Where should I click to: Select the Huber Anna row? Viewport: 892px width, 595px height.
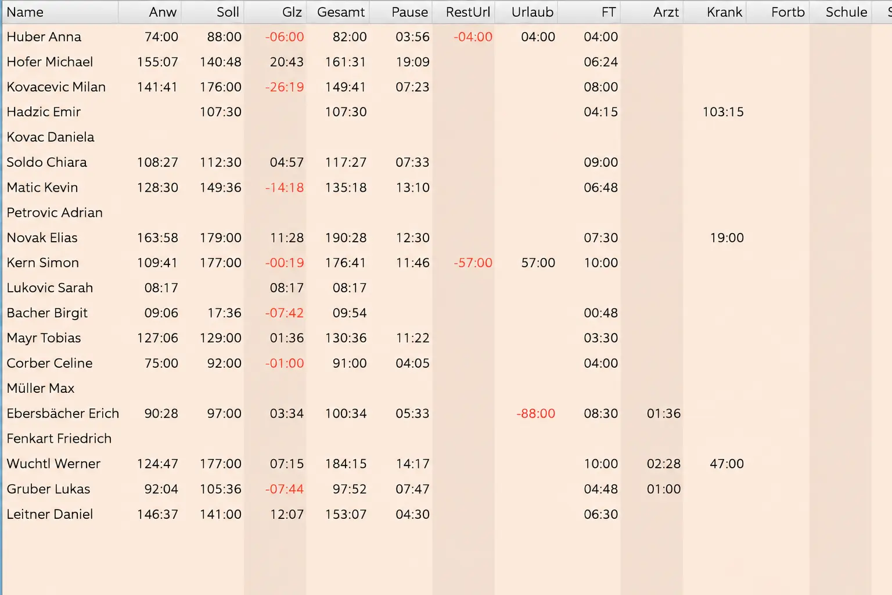click(447, 37)
